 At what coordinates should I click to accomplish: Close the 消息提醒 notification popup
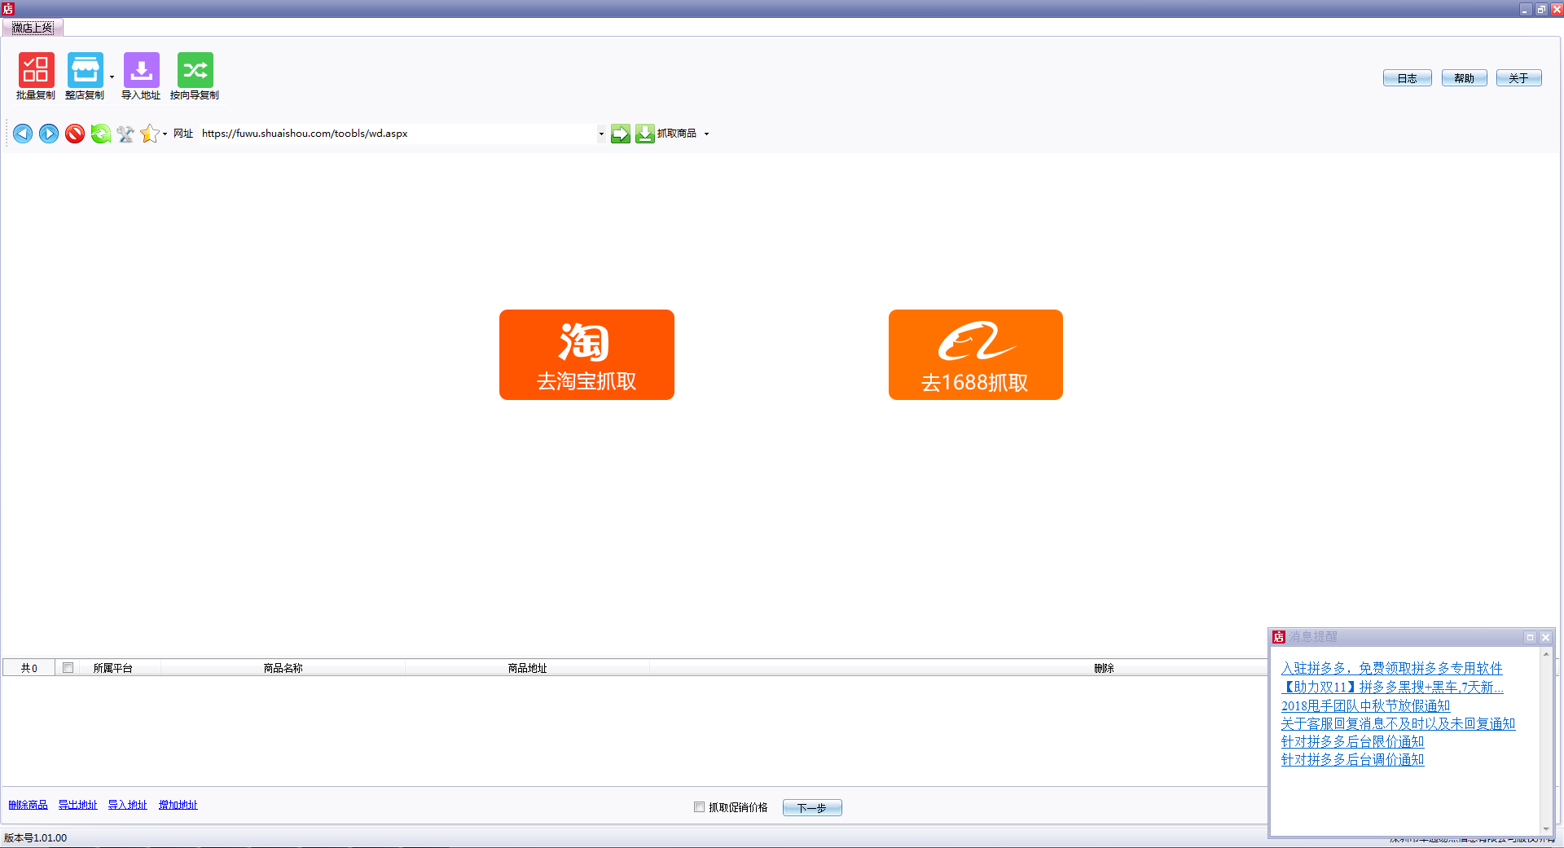pyautogui.click(x=1545, y=637)
